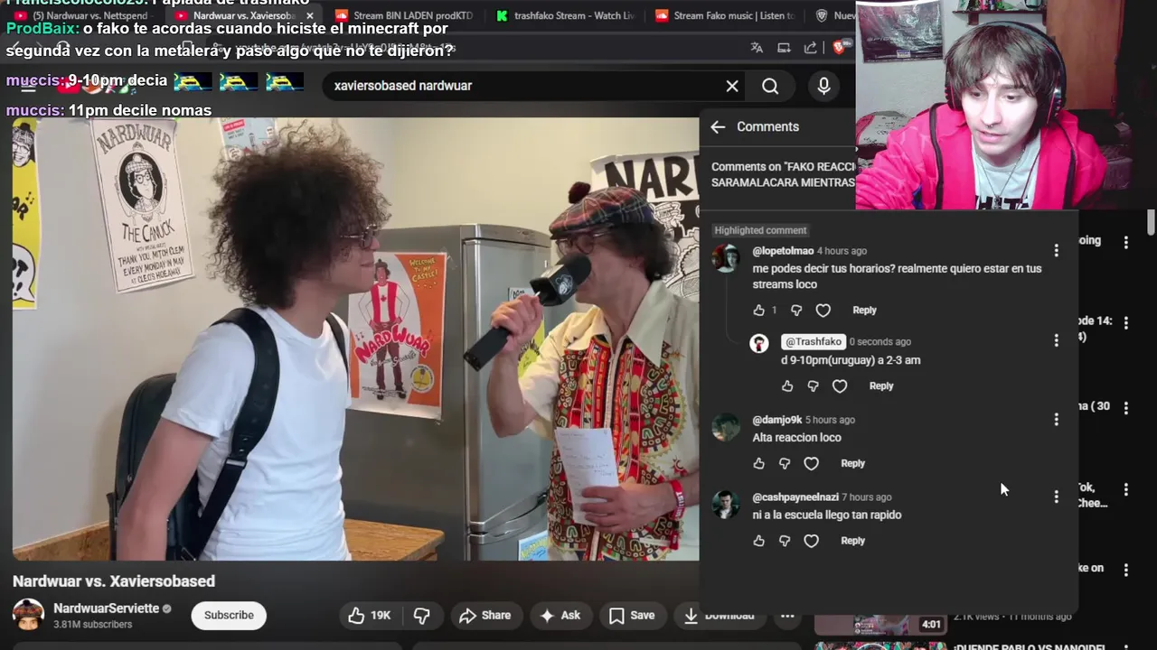This screenshot has width=1157, height=650.
Task: Click the browser share page icon
Action: [811, 48]
